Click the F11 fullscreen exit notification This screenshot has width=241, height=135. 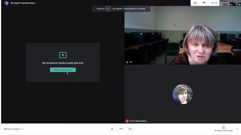(x=121, y=9)
